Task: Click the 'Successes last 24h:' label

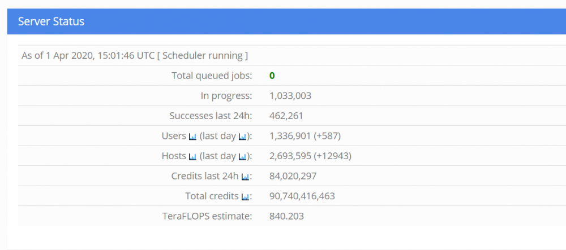Action: click(x=211, y=116)
